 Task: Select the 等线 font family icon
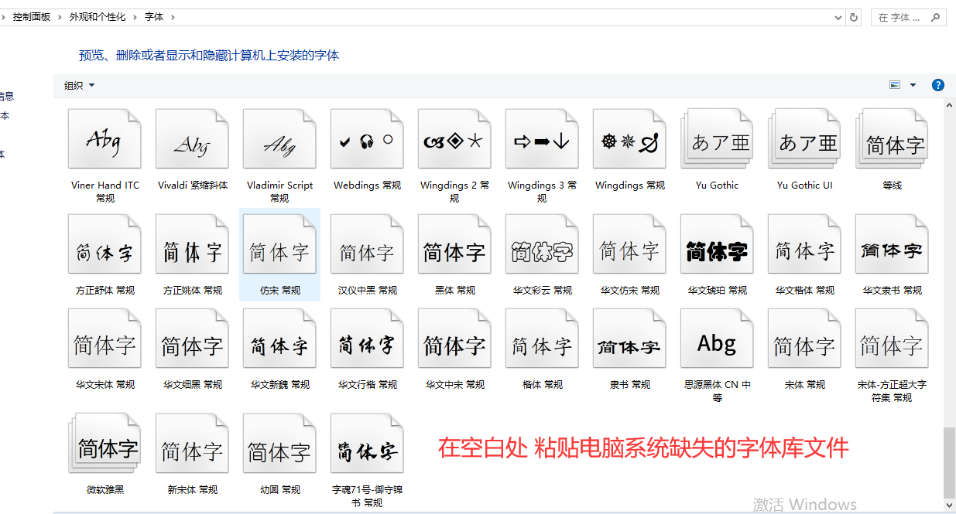point(893,139)
